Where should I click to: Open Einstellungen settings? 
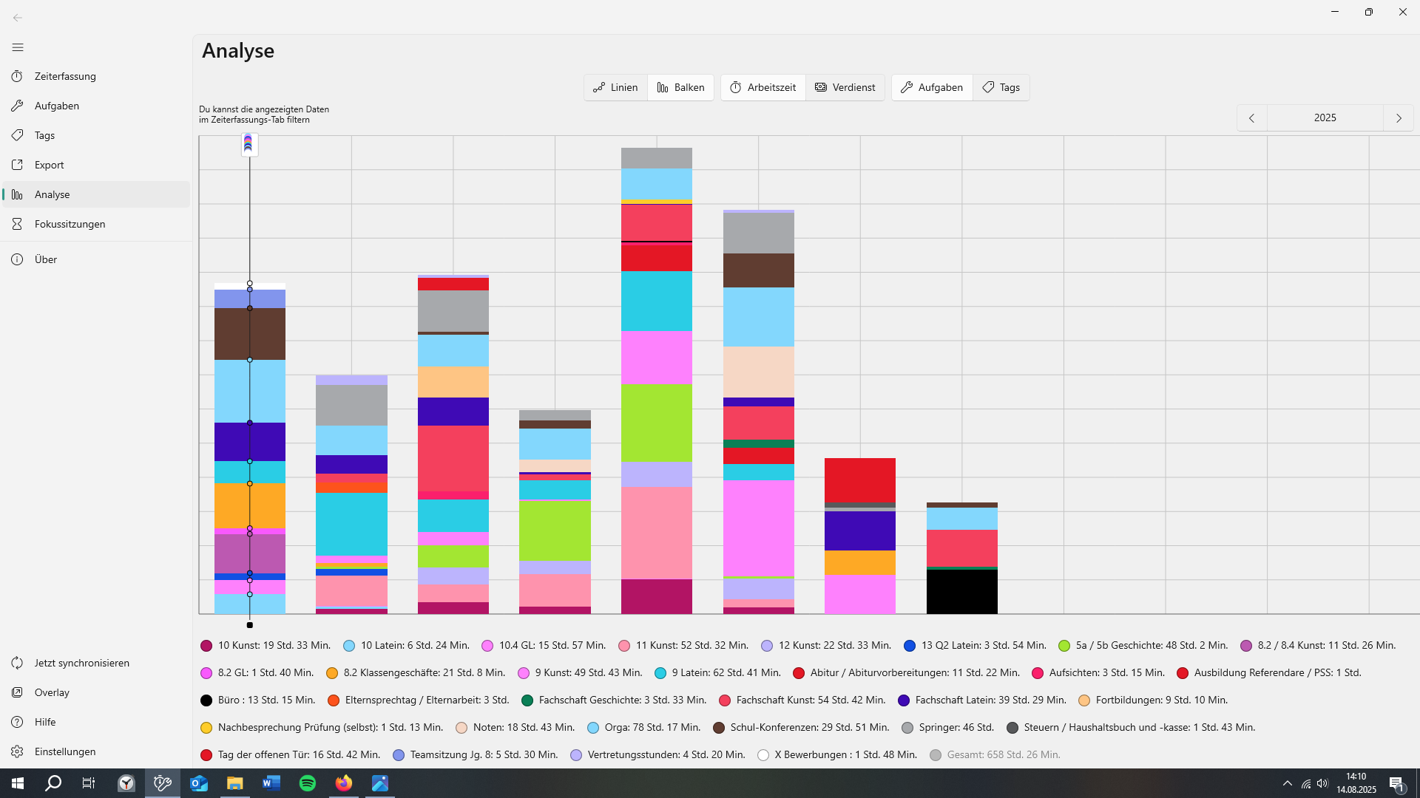[x=64, y=751]
